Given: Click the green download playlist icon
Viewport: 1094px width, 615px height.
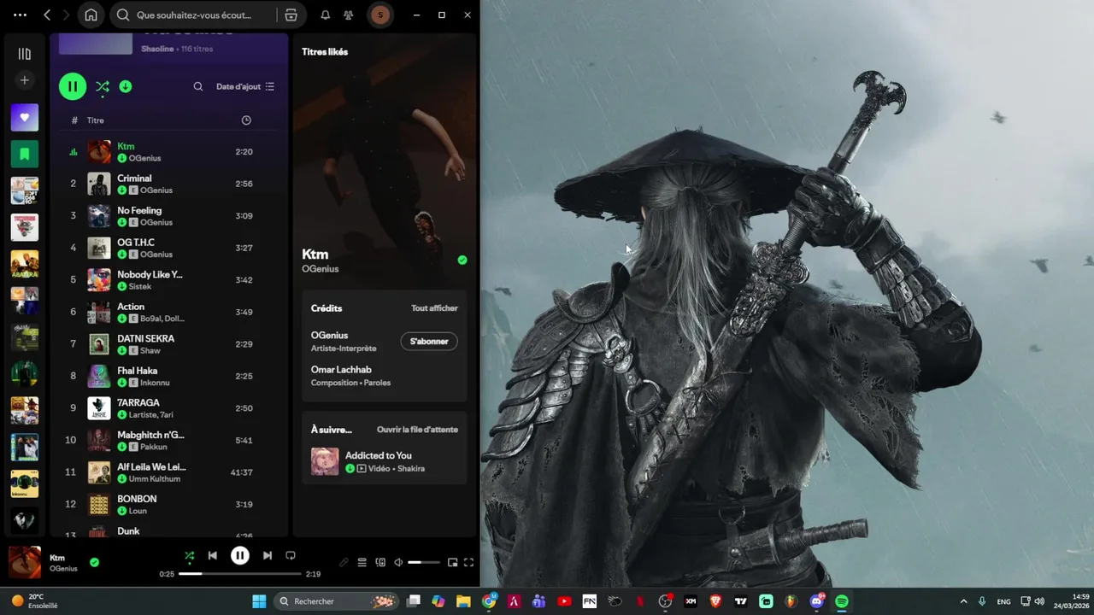Looking at the screenshot, I should [x=126, y=86].
